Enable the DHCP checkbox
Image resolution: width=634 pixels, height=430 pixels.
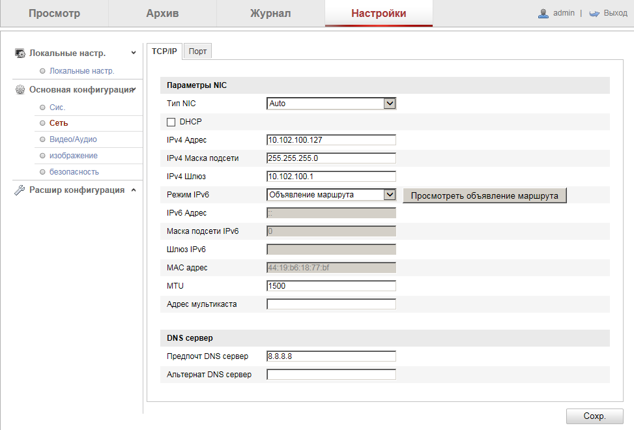(171, 122)
